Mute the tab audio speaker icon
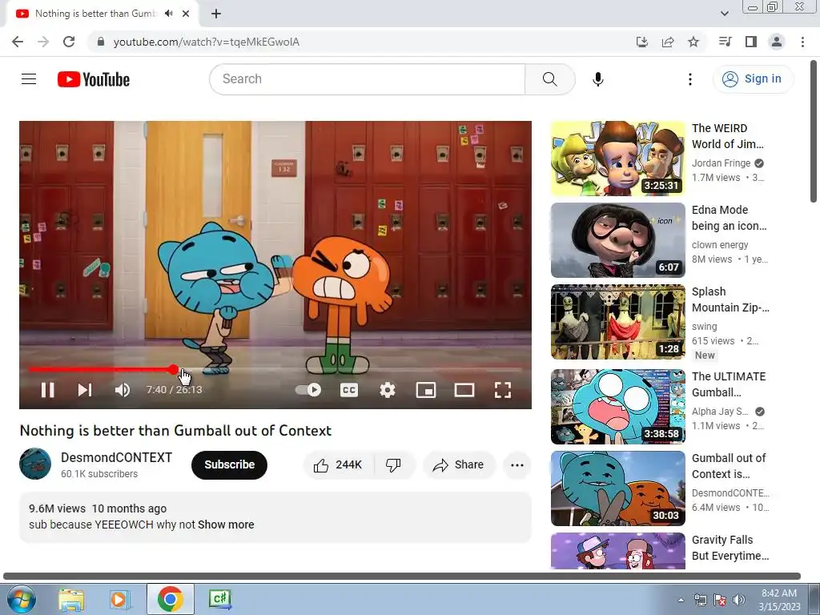This screenshot has height=615, width=820. point(168,14)
